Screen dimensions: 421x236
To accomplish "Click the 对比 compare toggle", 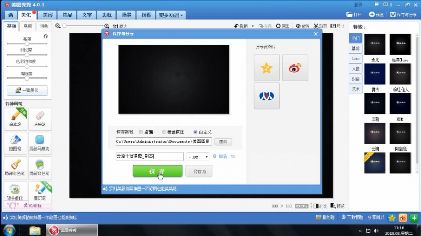I will point(320,206).
